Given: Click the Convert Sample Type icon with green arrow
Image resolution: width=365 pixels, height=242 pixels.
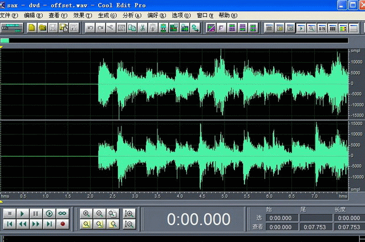Looking at the screenshot, I should (195, 28).
